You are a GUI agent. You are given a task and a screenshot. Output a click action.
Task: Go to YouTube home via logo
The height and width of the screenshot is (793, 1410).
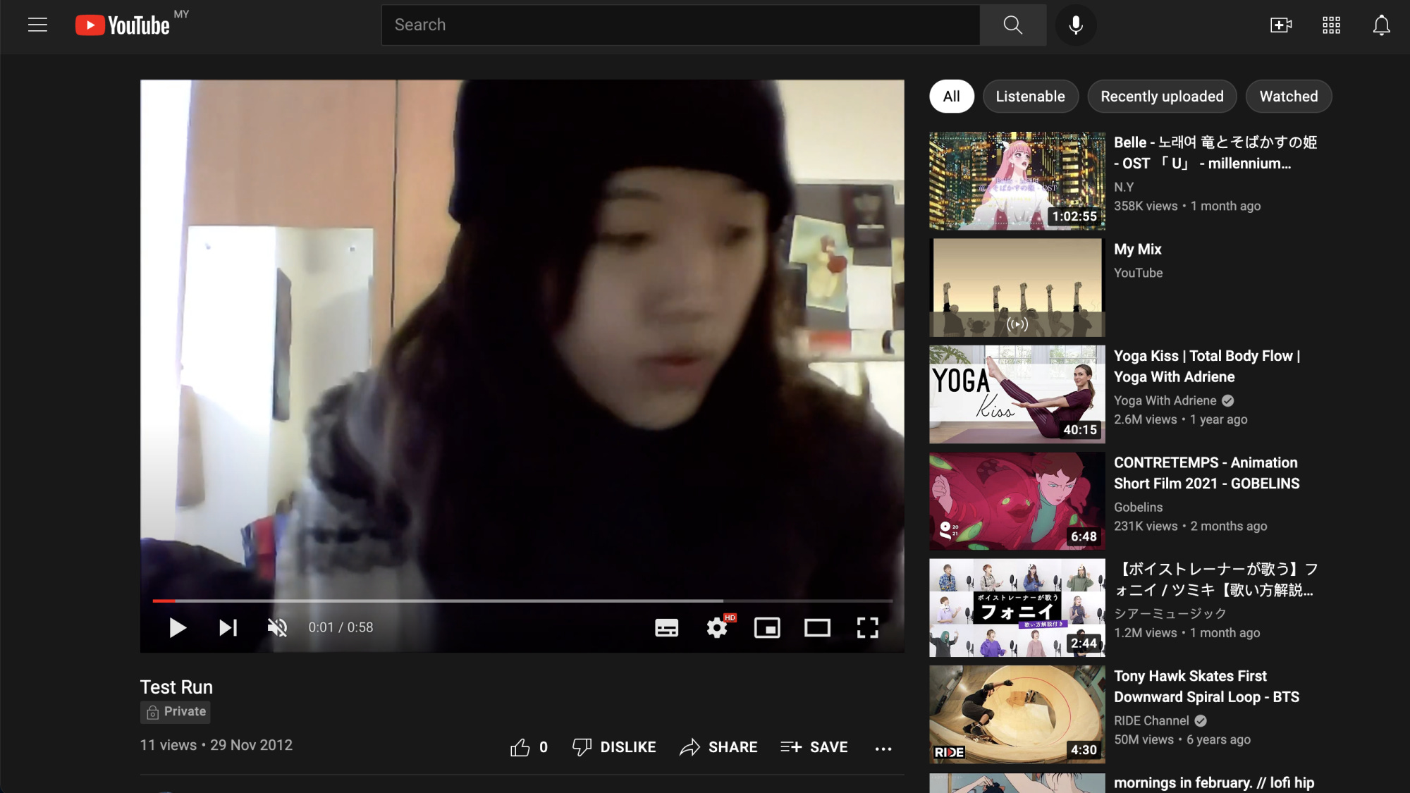coord(123,25)
